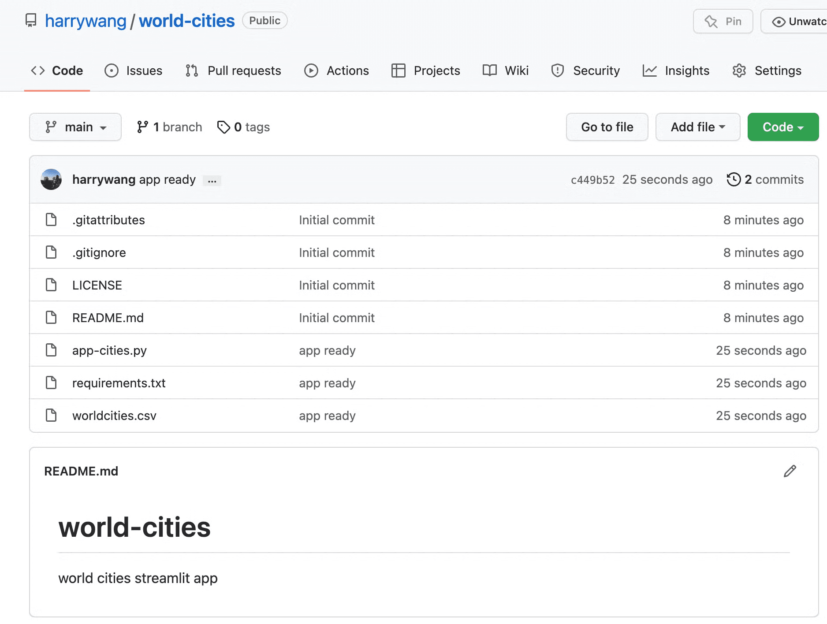Open the Actions tab
This screenshot has width=827, height=624.
tap(337, 71)
